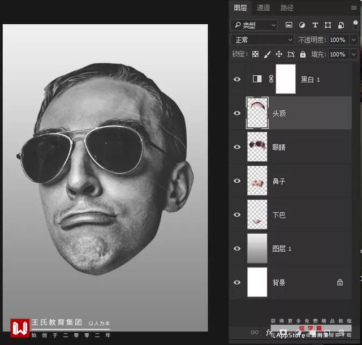Filter layers by text type

tap(314, 25)
